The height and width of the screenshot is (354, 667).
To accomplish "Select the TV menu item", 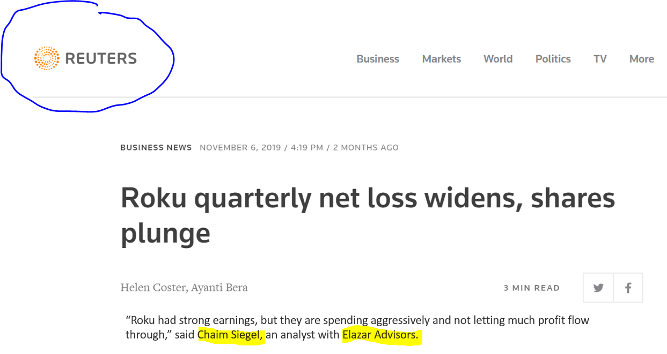I will (600, 59).
